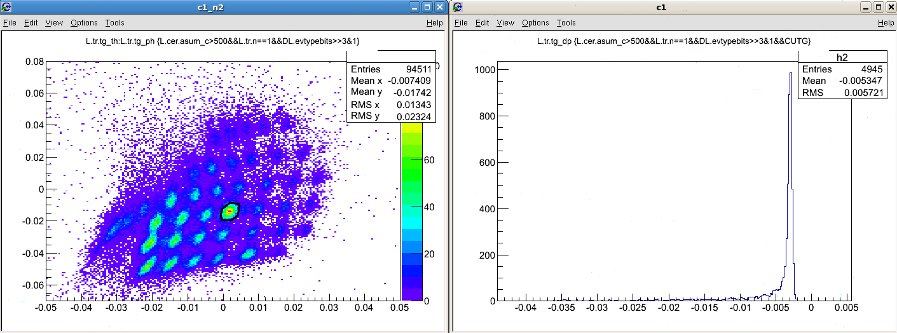
Task: Click the RMS y stats row
Action: coord(391,116)
